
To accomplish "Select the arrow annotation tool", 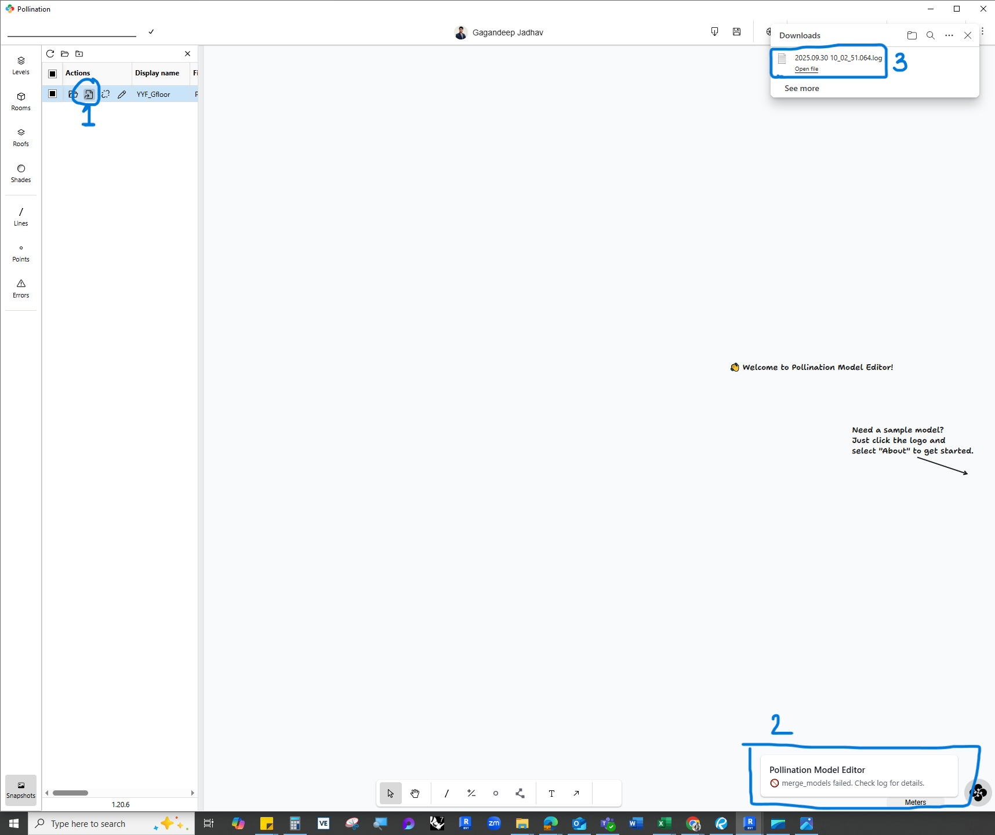I will click(x=576, y=793).
